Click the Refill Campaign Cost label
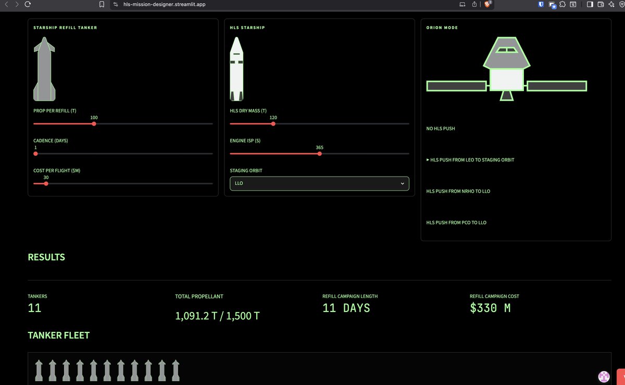This screenshot has height=385, width=625. tap(494, 296)
